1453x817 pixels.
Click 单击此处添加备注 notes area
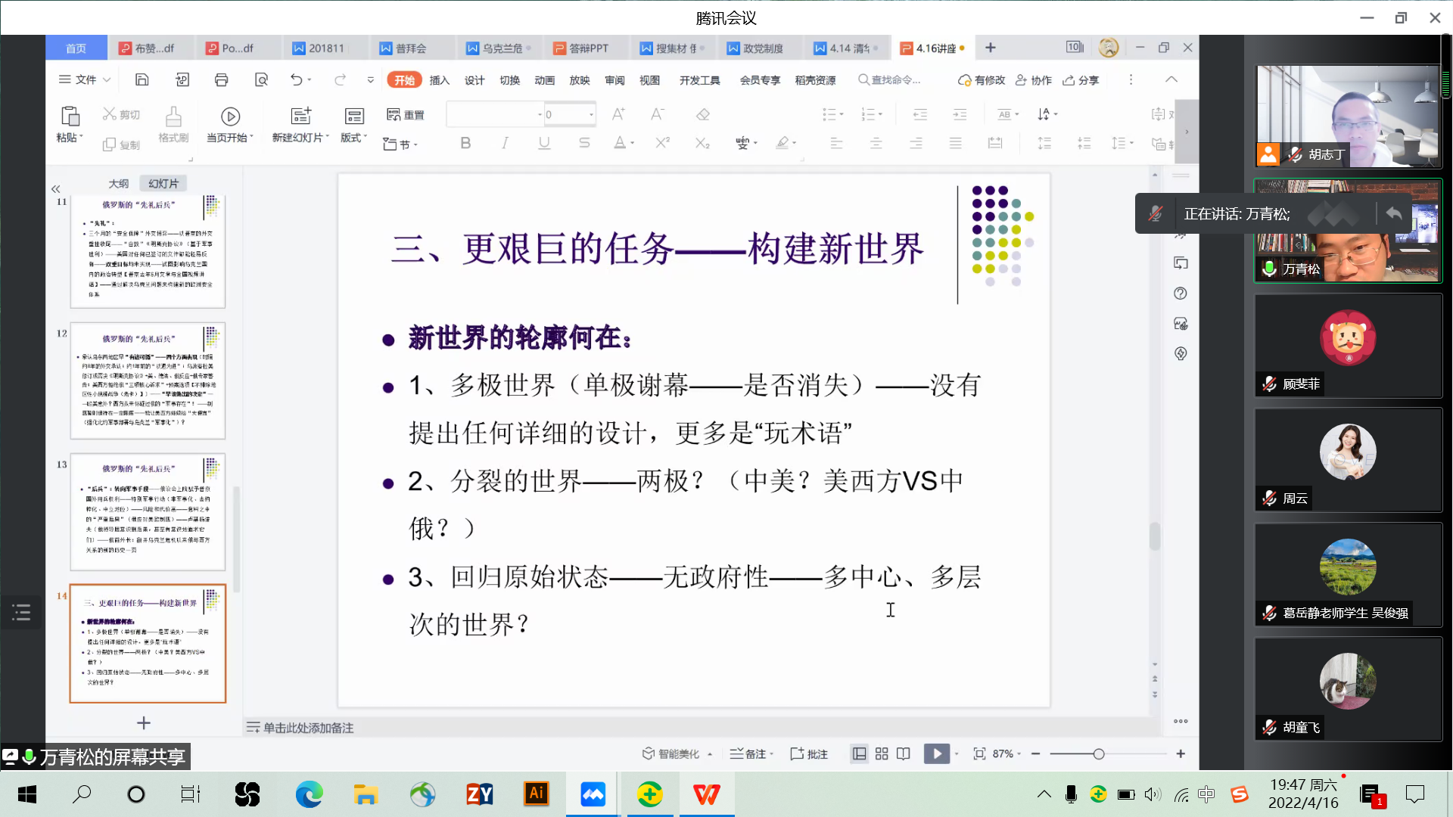(308, 728)
